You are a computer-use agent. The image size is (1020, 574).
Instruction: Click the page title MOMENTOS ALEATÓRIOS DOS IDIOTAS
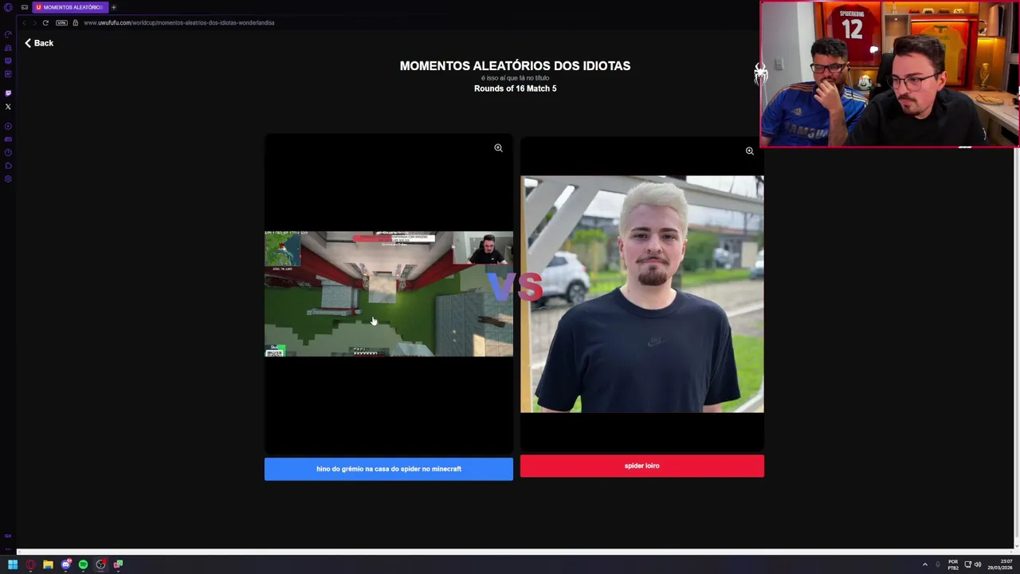515,66
